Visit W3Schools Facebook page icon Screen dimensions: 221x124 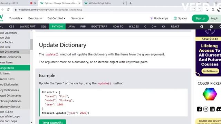[x=199, y=109]
